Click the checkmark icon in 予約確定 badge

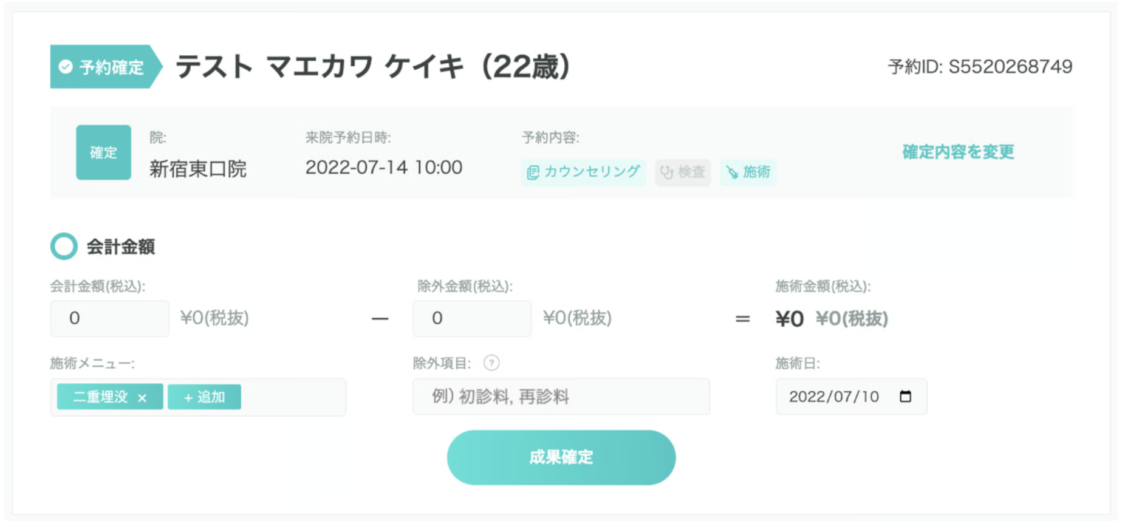tap(66, 67)
